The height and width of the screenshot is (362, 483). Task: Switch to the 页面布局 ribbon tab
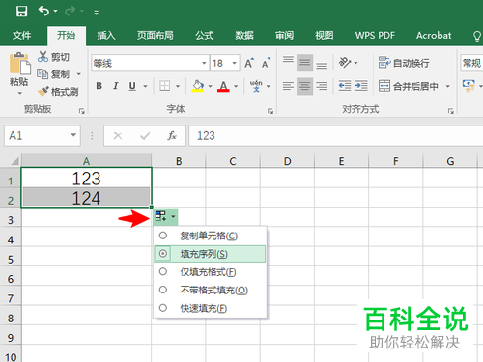click(156, 35)
